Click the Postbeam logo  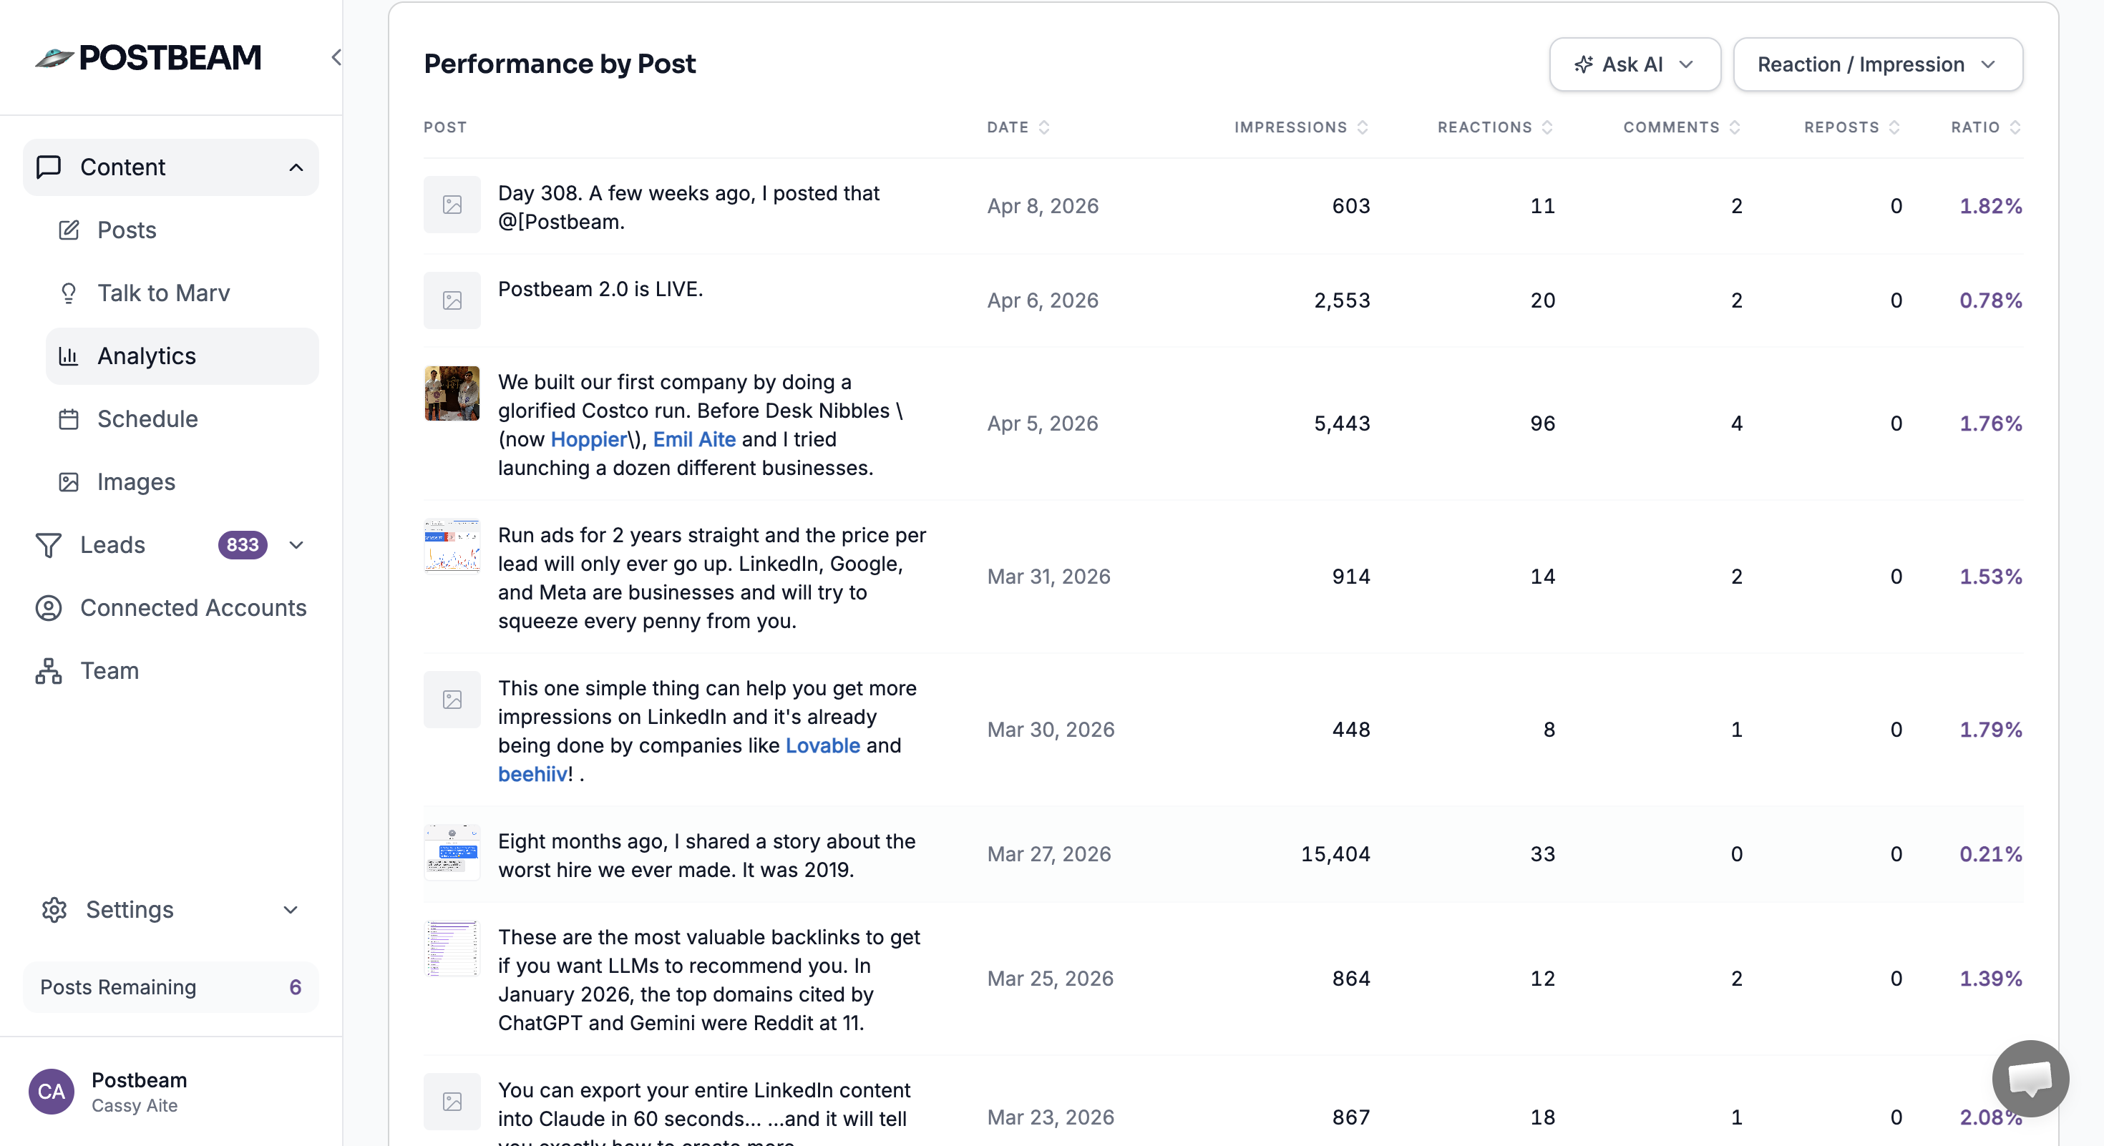[x=147, y=57]
